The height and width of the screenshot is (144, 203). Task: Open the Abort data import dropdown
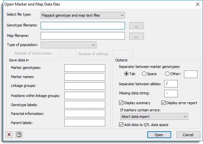[x=154, y=117]
